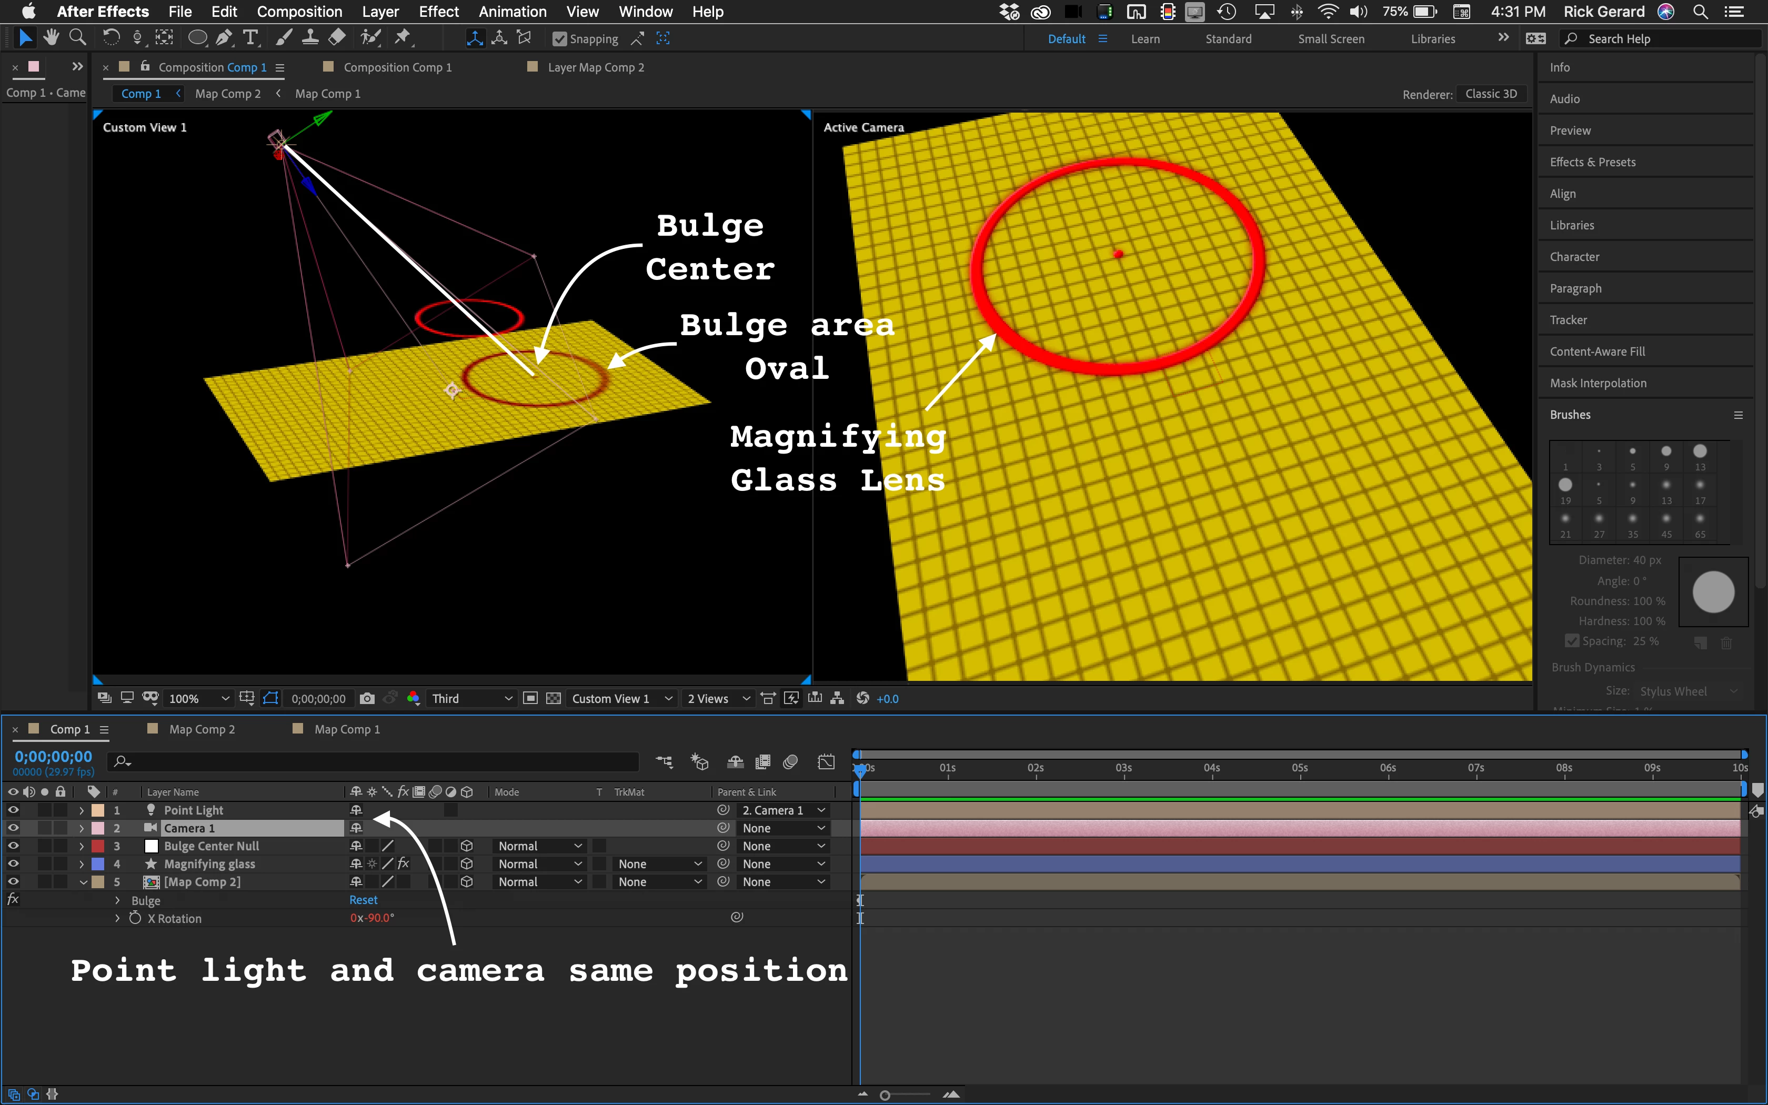Pick the Clone Stamp tool

[x=310, y=38]
